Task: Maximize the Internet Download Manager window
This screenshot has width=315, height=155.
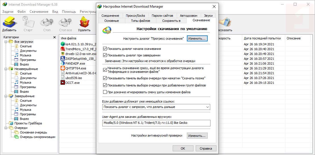Action: click(x=295, y=4)
